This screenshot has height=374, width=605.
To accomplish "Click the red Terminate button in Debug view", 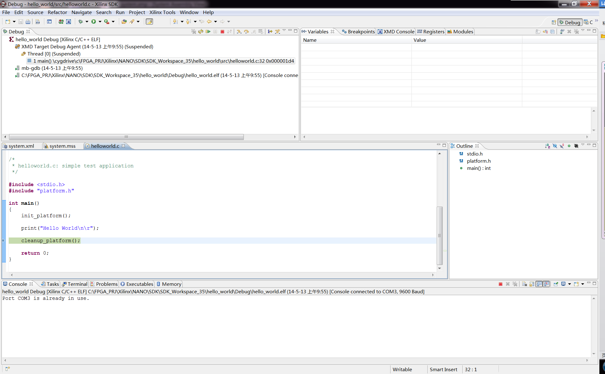I will pyautogui.click(x=222, y=31).
